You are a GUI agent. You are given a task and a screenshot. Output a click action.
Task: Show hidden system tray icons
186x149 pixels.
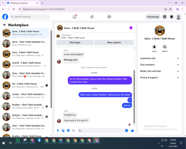point(159,143)
